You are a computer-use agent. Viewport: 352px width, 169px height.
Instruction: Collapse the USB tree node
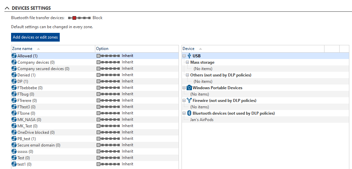pos(184,56)
